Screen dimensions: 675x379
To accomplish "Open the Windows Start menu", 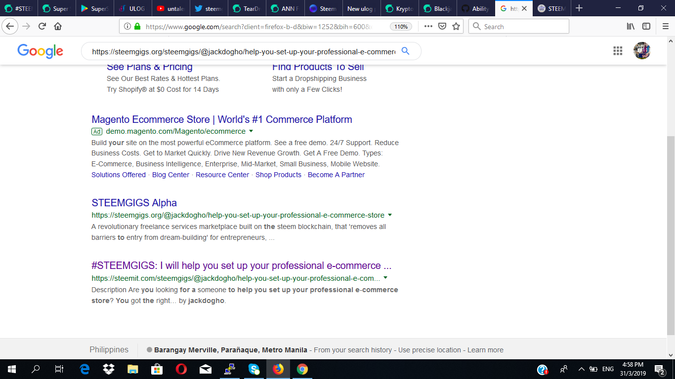I will click(11, 369).
